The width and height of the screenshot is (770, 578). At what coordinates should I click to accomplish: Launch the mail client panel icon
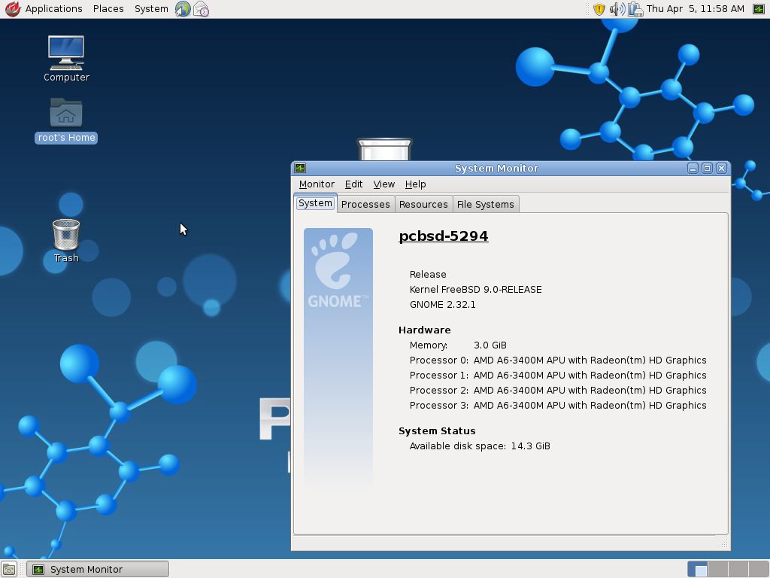[202, 9]
